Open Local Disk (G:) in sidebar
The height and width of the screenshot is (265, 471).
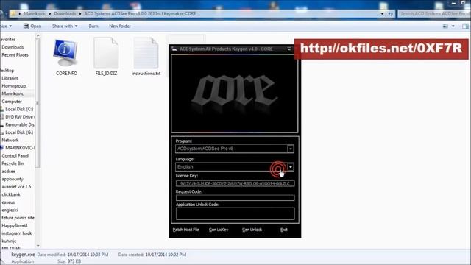19,132
